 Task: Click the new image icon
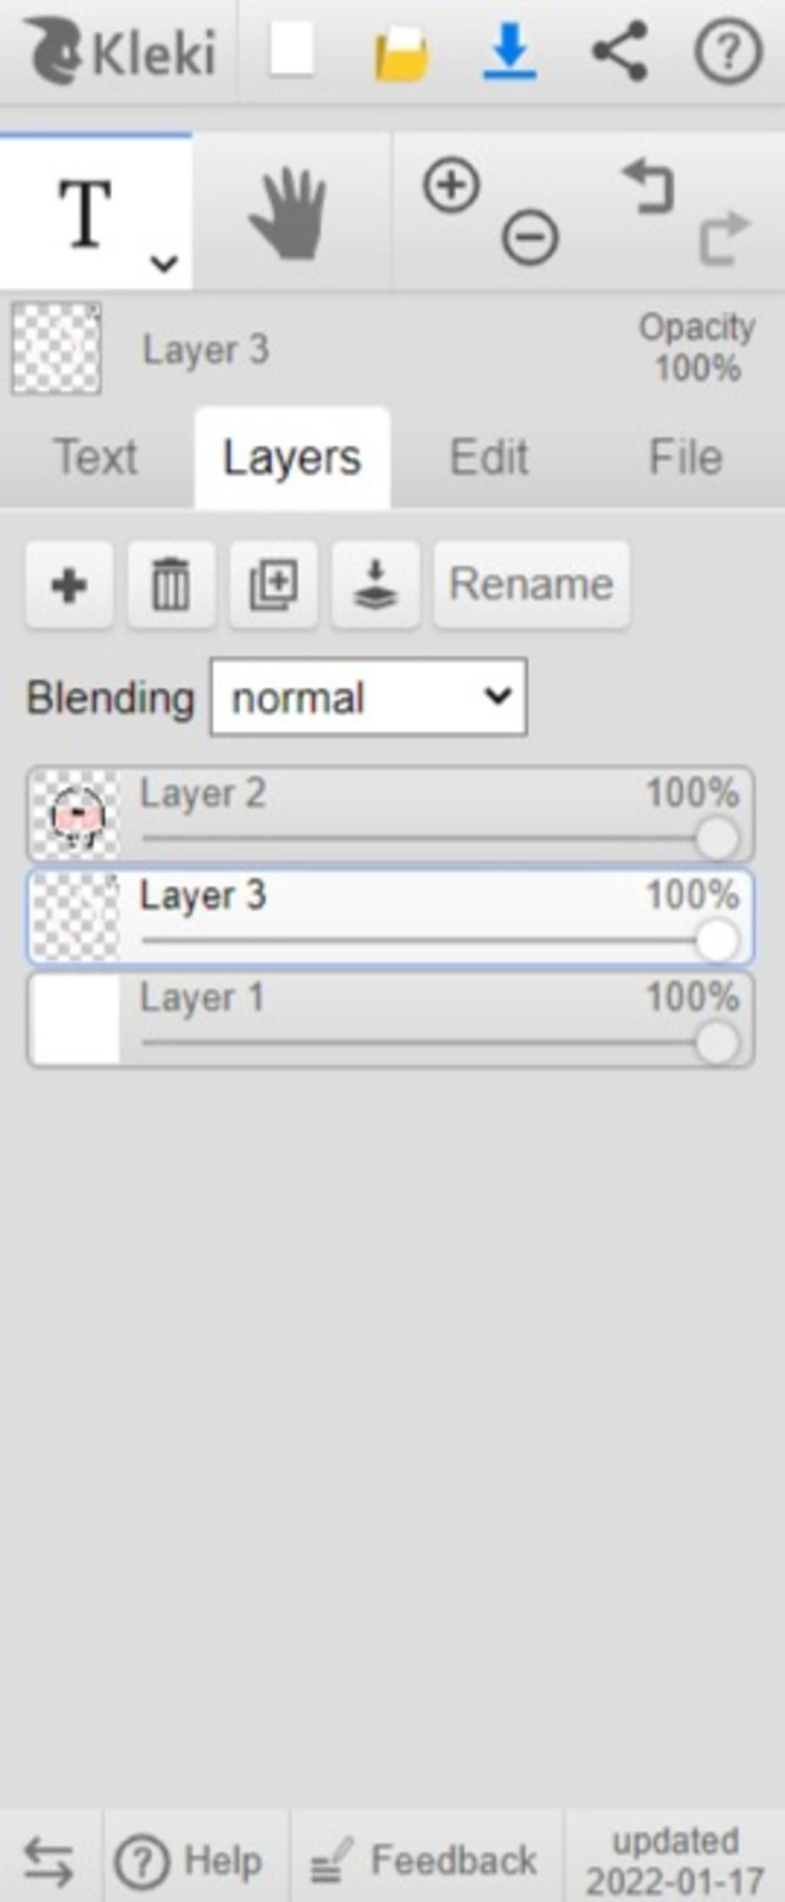tap(291, 50)
